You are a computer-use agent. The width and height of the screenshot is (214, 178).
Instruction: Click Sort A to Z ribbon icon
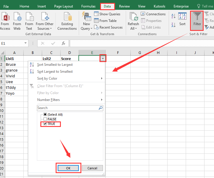(173, 16)
